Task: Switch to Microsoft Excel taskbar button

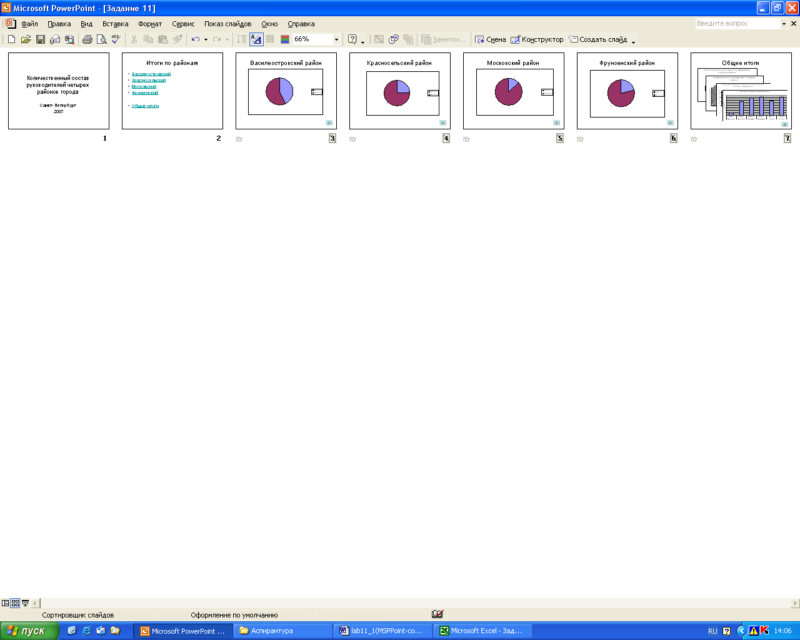Action: pyautogui.click(x=482, y=631)
